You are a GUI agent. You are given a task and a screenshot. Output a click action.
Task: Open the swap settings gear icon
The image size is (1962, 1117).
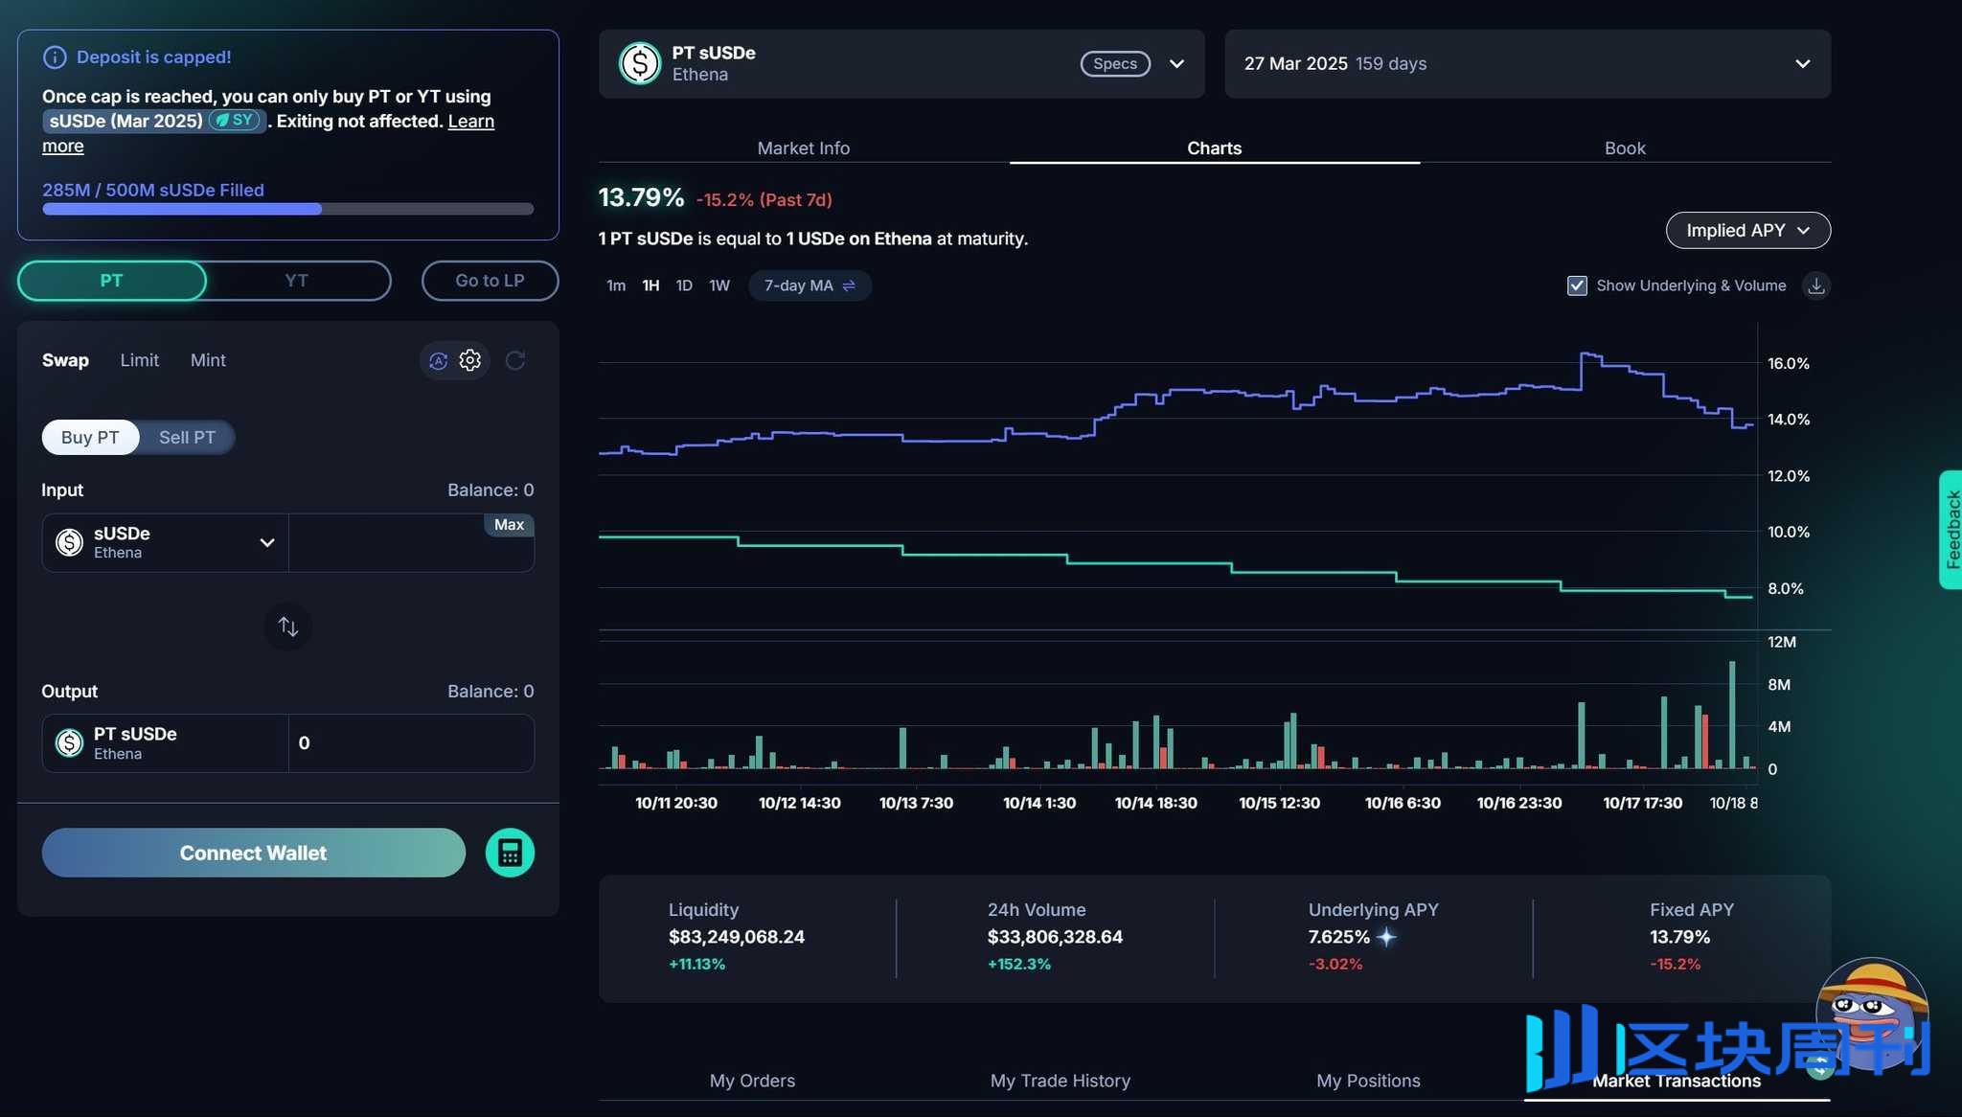click(x=469, y=360)
